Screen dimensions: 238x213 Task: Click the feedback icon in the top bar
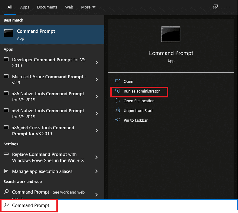(215, 7)
